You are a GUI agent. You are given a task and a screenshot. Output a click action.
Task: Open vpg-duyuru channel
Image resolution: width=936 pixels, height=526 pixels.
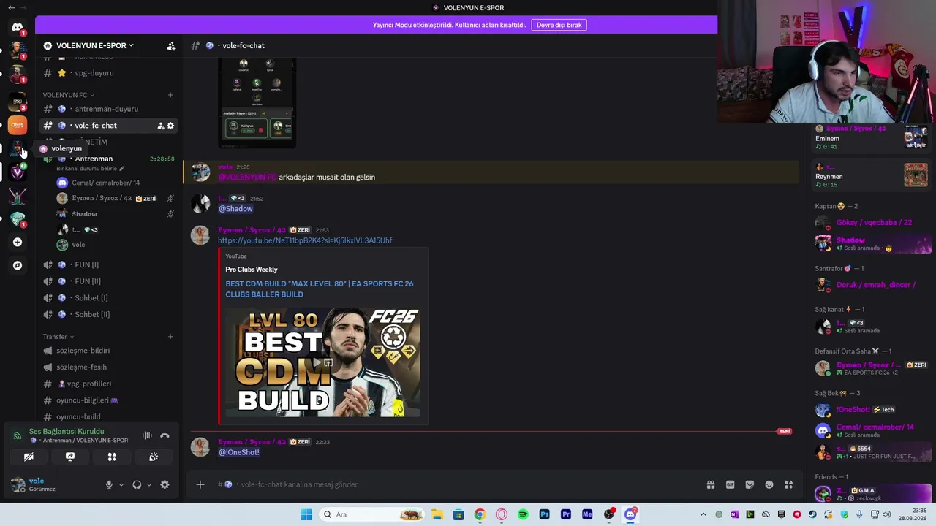point(108,73)
